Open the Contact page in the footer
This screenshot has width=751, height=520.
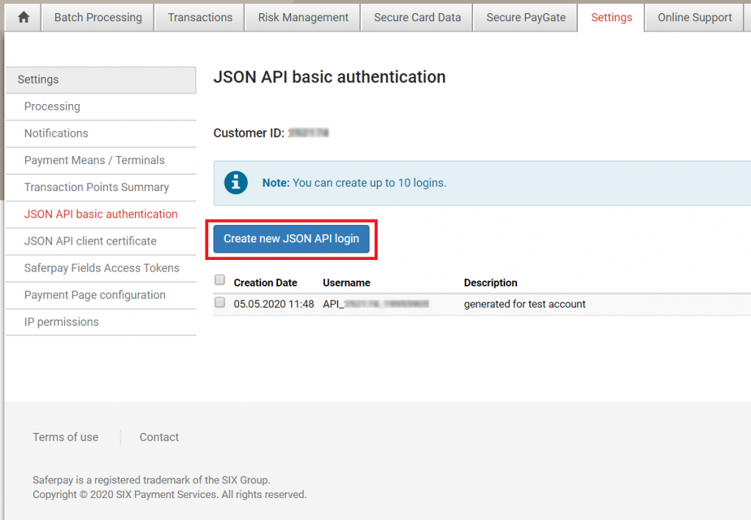[x=158, y=437]
